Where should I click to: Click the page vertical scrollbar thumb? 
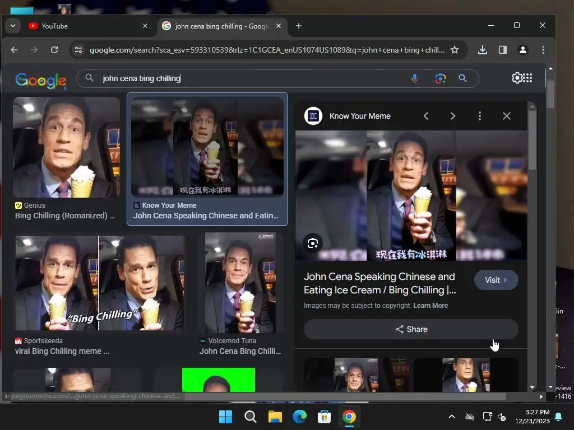click(550, 94)
